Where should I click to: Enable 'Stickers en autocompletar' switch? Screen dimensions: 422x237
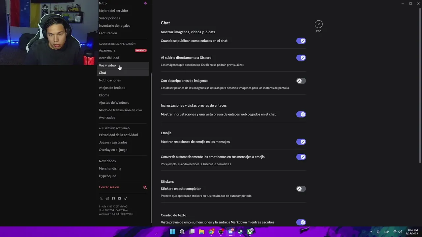point(301,189)
